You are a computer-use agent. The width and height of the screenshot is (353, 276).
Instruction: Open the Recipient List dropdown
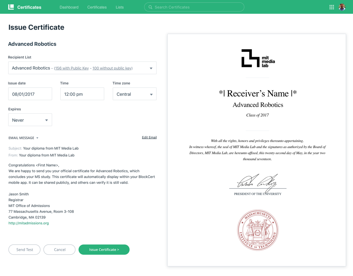(x=82, y=68)
